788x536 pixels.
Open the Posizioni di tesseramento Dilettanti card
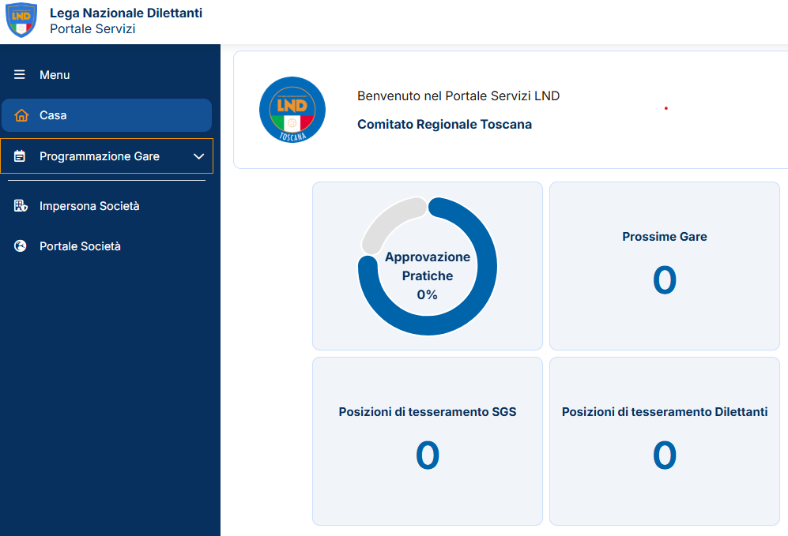[x=664, y=440]
